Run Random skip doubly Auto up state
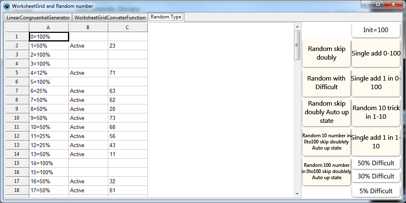Viewport: 406px width, 203px height. tap(327, 112)
